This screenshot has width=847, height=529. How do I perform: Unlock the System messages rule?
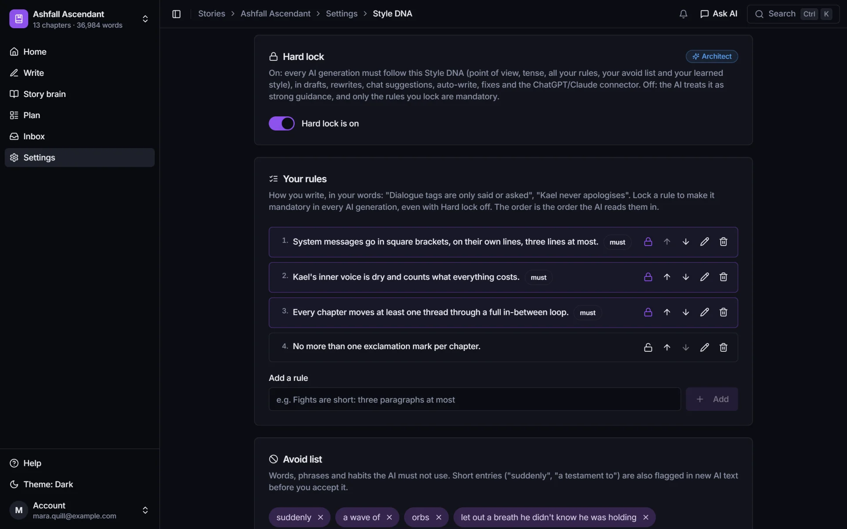point(648,242)
